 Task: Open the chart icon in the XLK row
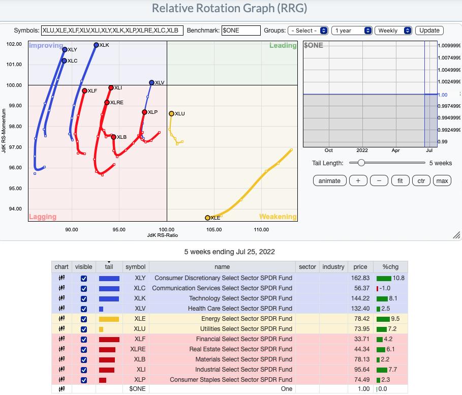click(61, 298)
